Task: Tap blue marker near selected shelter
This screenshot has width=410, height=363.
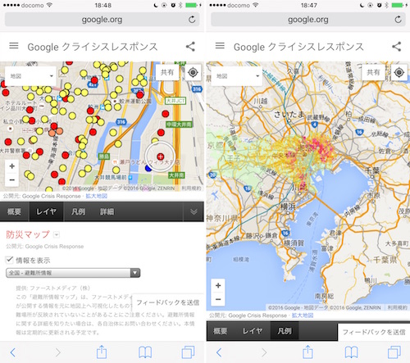Action: [148, 168]
